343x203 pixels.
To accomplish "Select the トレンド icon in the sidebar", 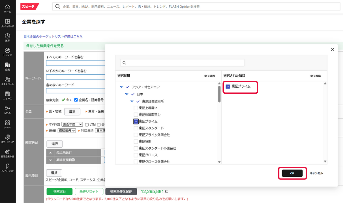I will 7,51.
